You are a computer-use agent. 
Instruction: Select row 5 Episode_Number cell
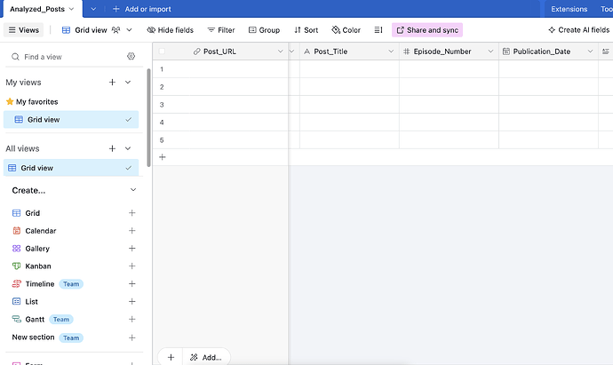[x=449, y=140]
